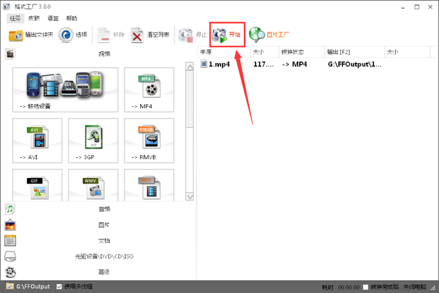Clear the list with 清空列表 button

150,35
